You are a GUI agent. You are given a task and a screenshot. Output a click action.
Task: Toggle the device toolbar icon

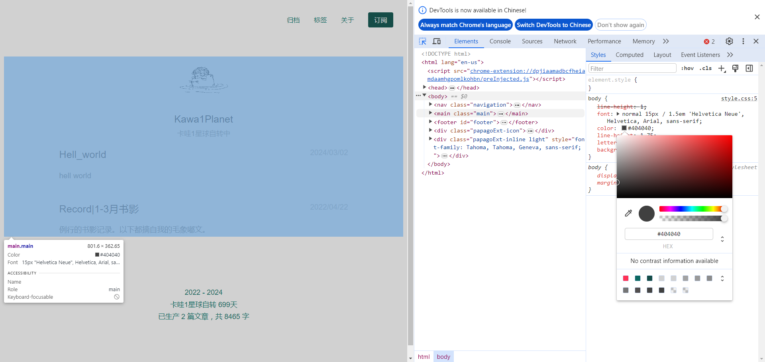(437, 41)
